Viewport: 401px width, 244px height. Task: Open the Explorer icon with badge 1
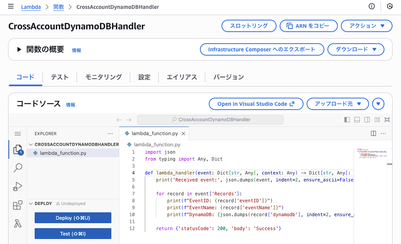(x=18, y=149)
